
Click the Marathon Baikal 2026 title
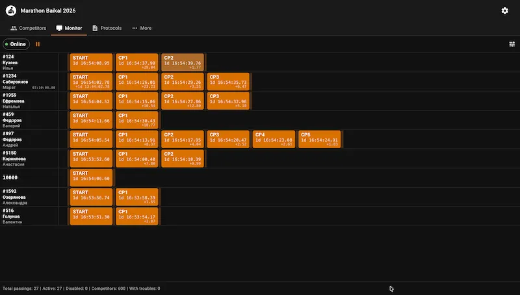(x=48, y=10)
